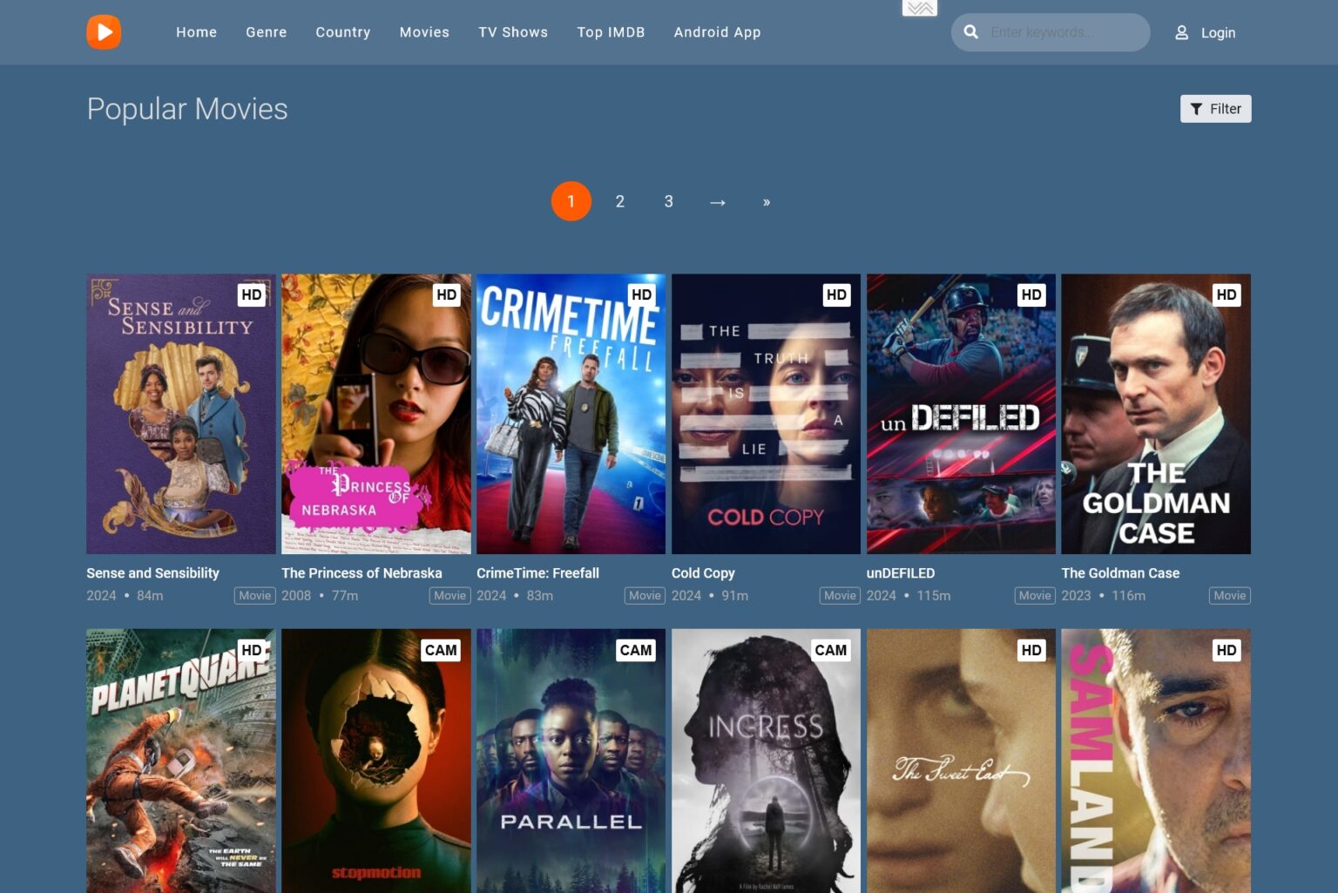Click the orange play logo icon

pos(104,32)
